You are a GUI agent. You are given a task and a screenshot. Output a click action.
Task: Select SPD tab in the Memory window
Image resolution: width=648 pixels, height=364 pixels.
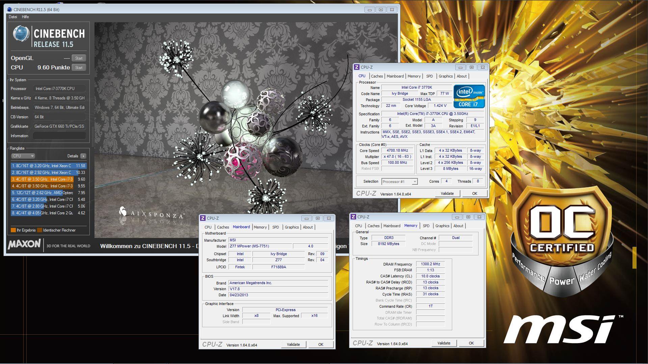click(x=426, y=226)
